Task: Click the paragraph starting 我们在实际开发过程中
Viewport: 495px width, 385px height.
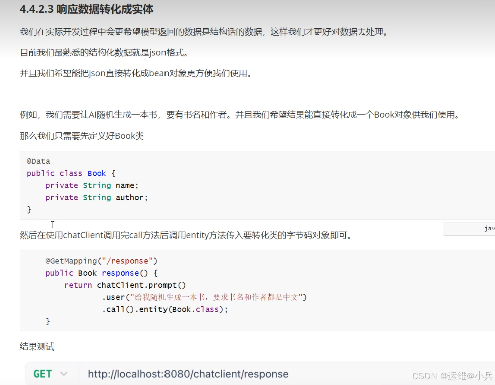Action: point(204,32)
